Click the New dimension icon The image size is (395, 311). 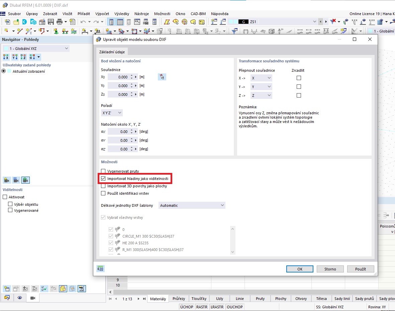pos(85,31)
